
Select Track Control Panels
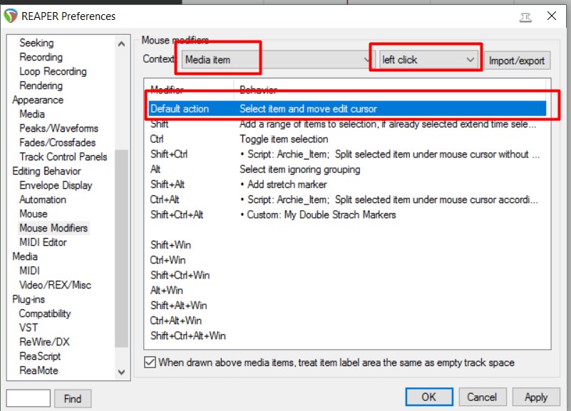(x=63, y=157)
